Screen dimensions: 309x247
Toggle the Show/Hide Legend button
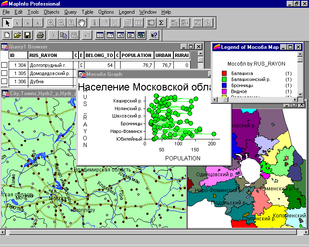pos(151,23)
